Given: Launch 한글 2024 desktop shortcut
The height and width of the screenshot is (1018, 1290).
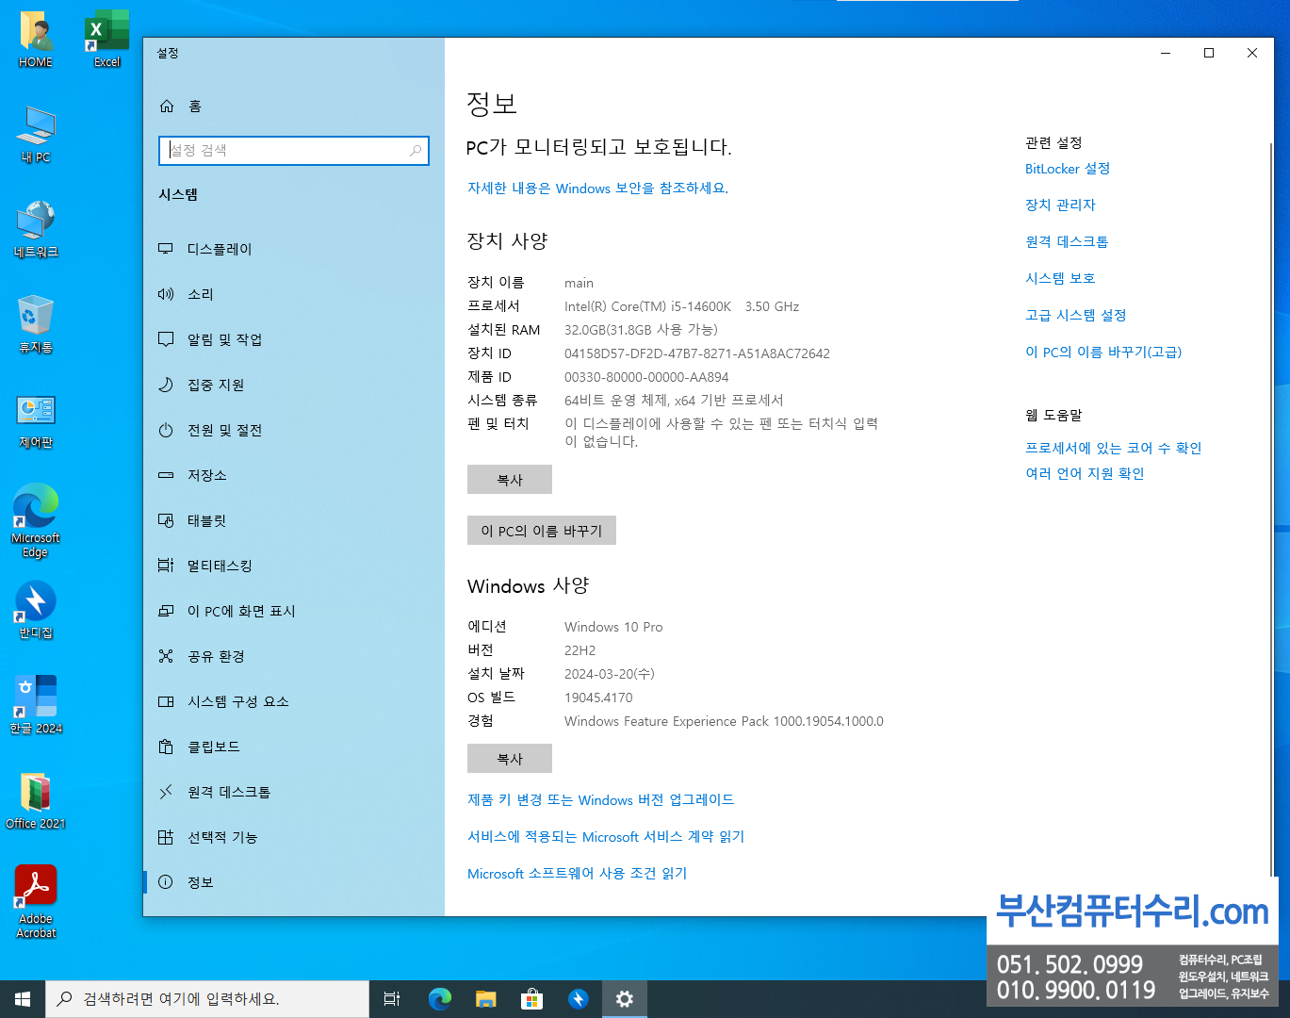Looking at the screenshot, I should point(36,705).
